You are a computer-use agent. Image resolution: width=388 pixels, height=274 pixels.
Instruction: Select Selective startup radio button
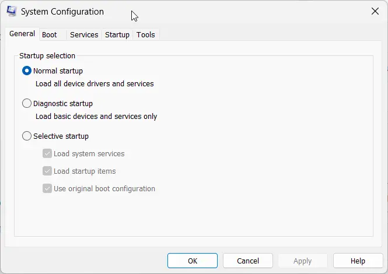[27, 136]
